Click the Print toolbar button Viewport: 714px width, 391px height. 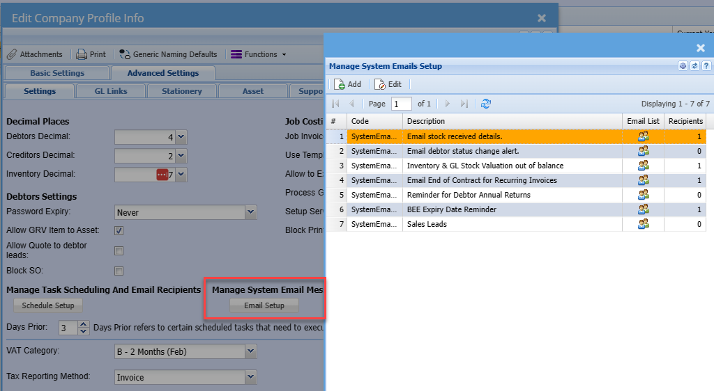click(91, 54)
